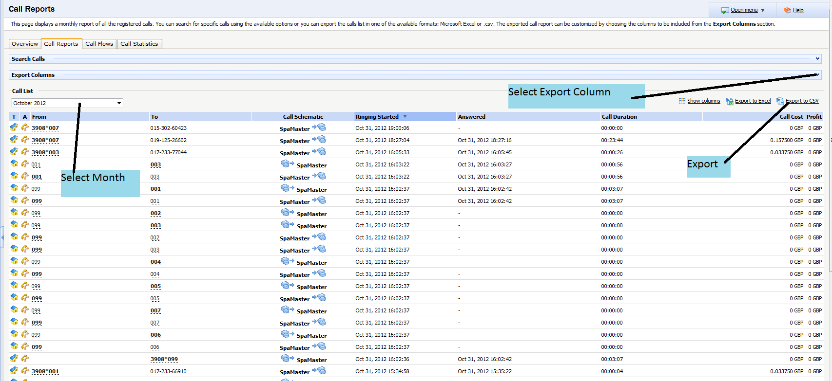Image resolution: width=832 pixels, height=381 pixels.
Task: Click the Export to CSV icon
Action: coord(780,101)
